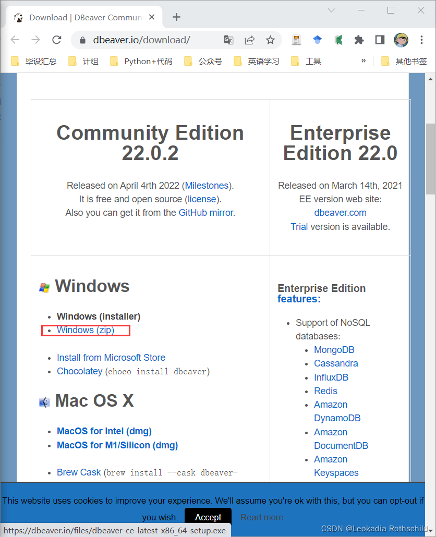
Task: Open the Trial version link
Action: 299,227
